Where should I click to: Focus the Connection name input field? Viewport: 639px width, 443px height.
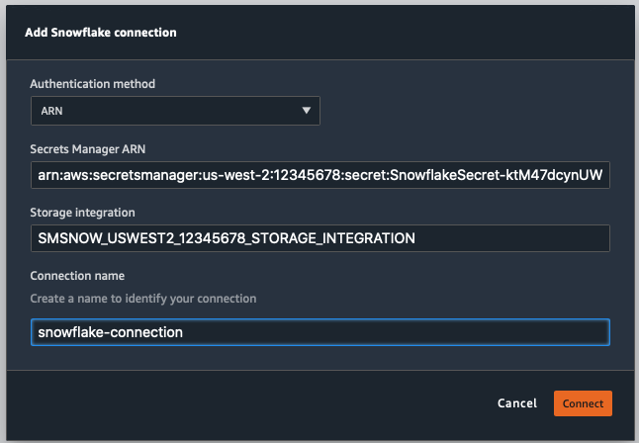[x=319, y=332]
